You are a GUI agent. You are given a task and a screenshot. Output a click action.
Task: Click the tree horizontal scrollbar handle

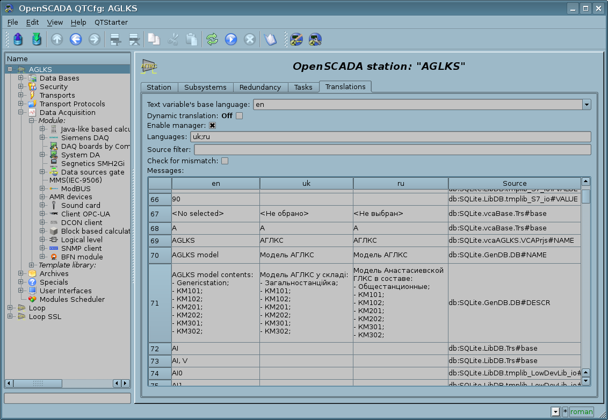tap(38, 383)
